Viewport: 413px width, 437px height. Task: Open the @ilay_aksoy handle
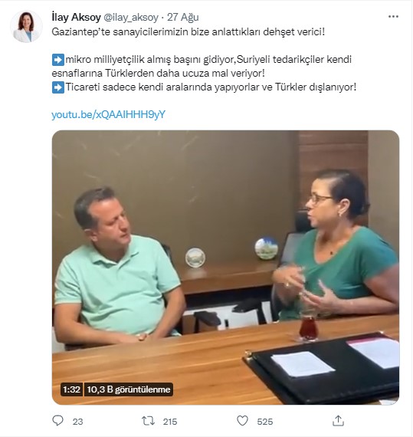tap(131, 18)
